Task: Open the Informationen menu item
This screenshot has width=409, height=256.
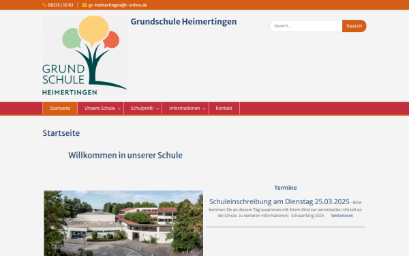Action: point(185,108)
